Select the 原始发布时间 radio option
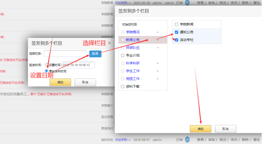 47,71
